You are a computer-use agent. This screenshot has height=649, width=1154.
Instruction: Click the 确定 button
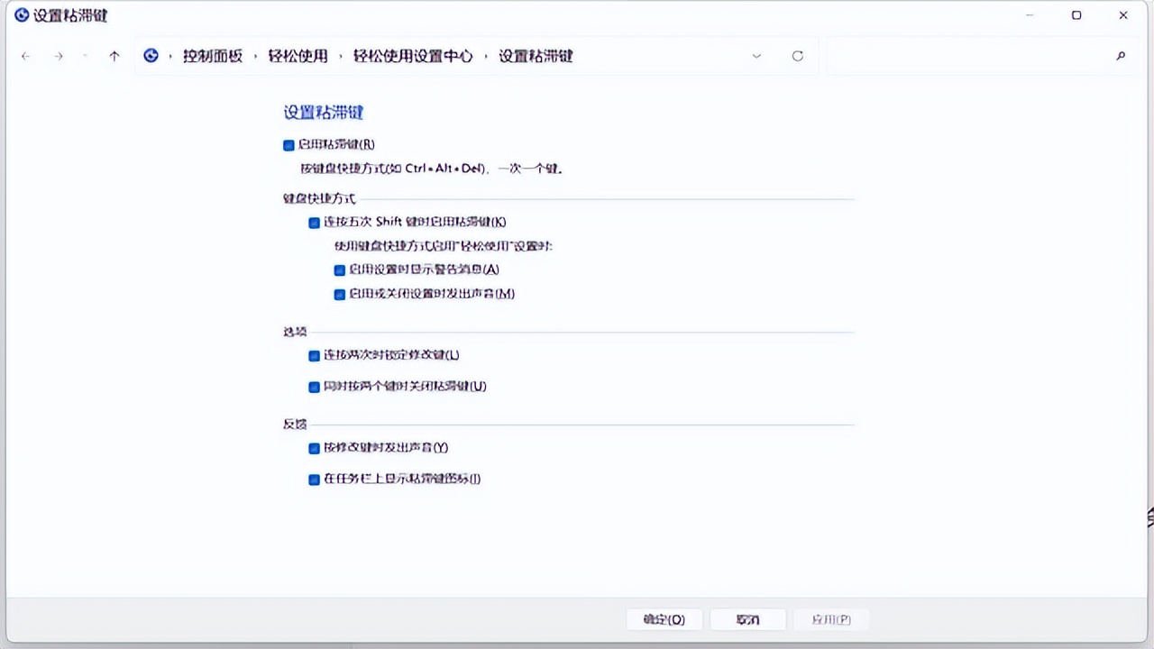(664, 619)
